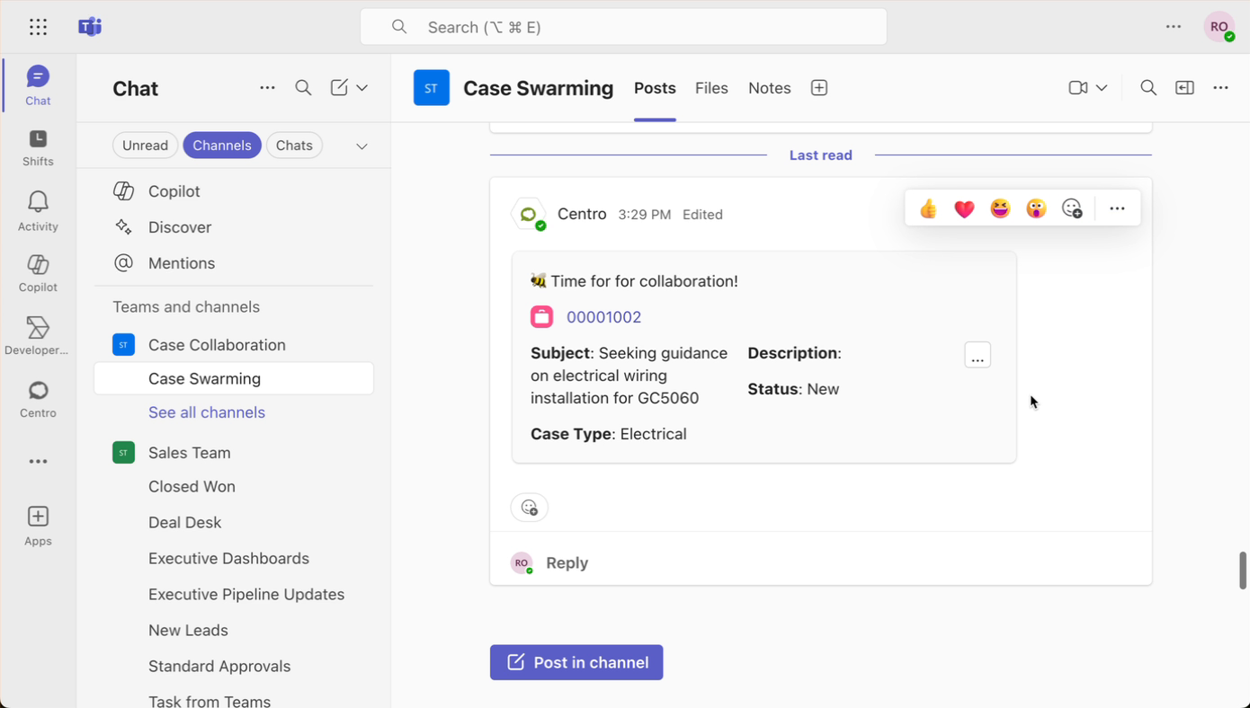This screenshot has height=708, width=1250.
Task: Open the Shifts app in the rail
Action: [x=38, y=148]
